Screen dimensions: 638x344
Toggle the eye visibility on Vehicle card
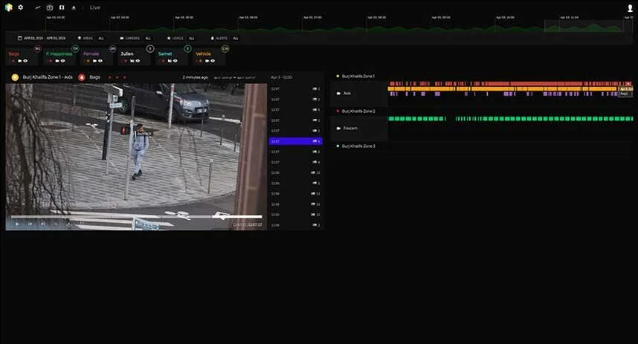click(213, 61)
